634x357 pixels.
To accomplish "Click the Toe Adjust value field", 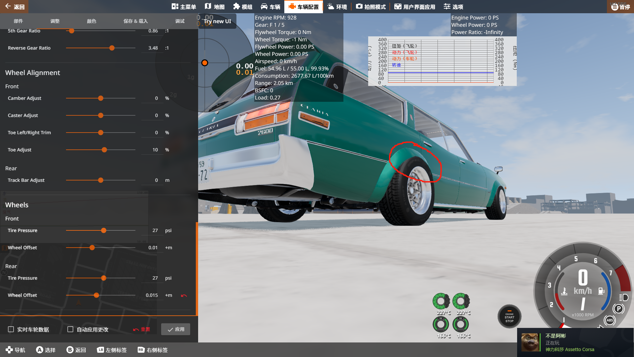I will pos(152,150).
